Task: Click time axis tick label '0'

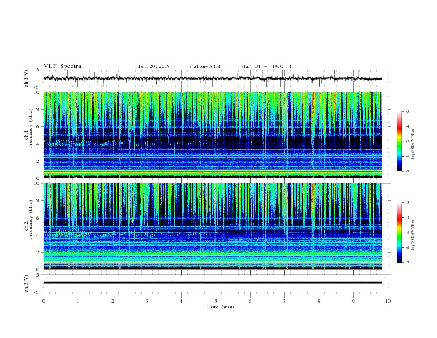Action: (x=44, y=301)
